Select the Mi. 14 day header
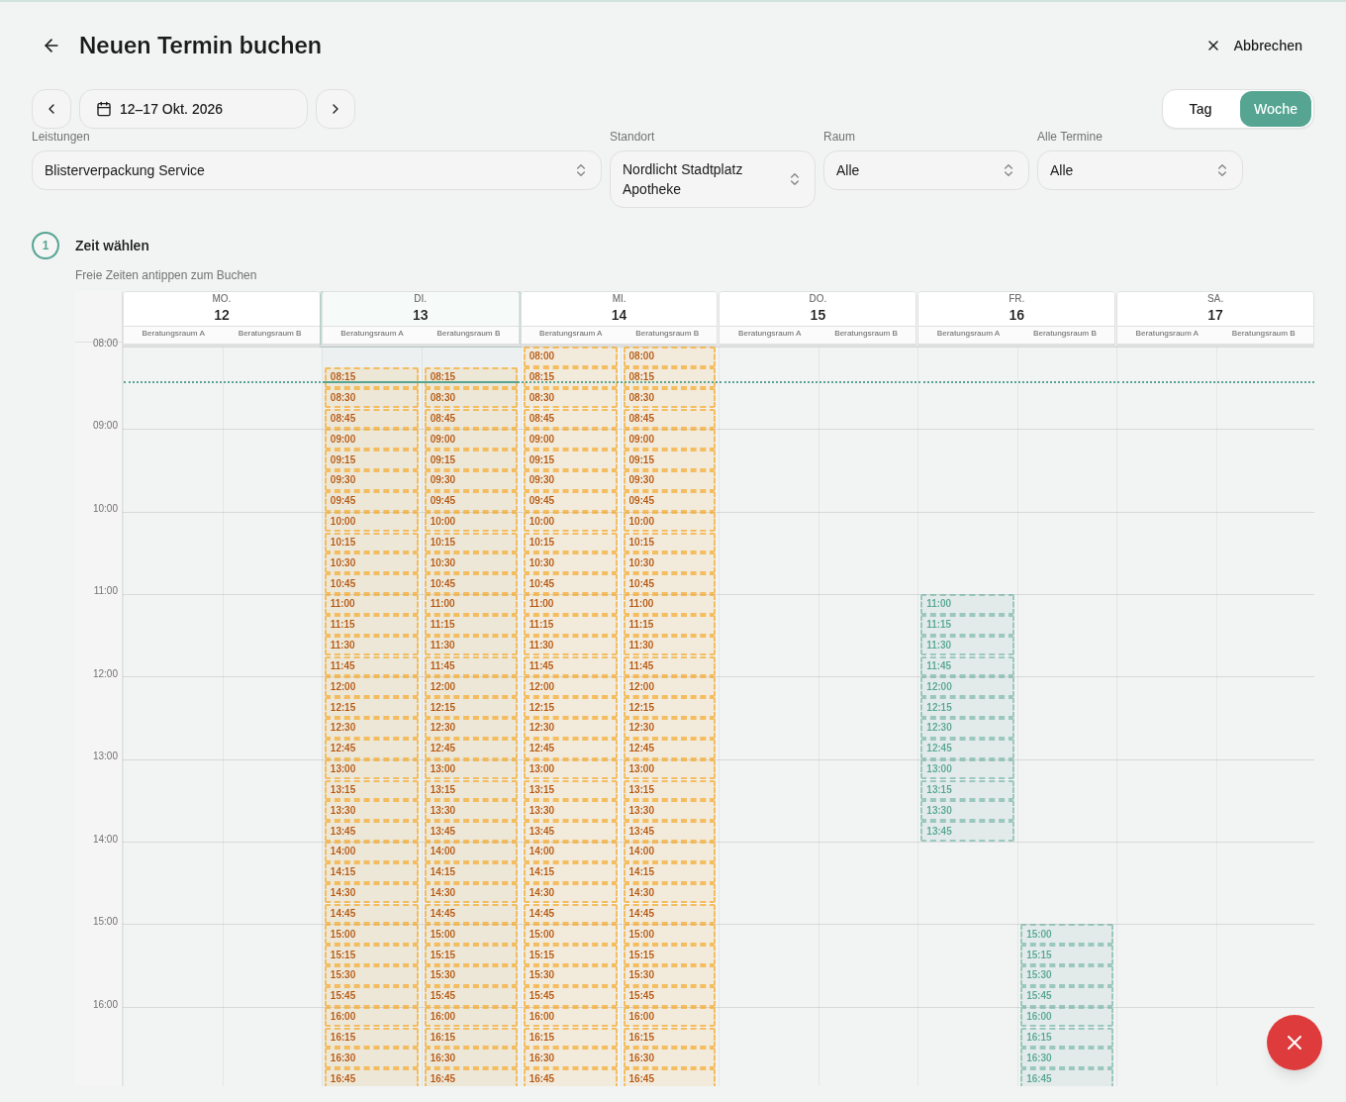 (x=620, y=308)
